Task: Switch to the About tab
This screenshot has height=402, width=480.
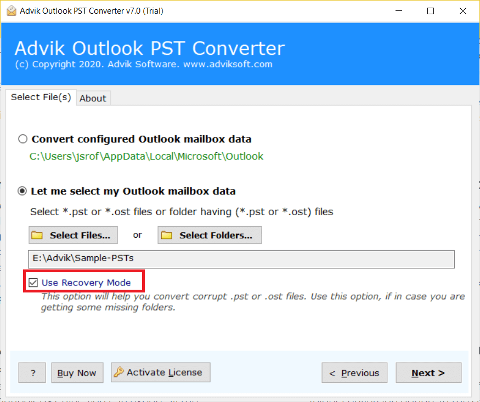Action: [x=93, y=98]
